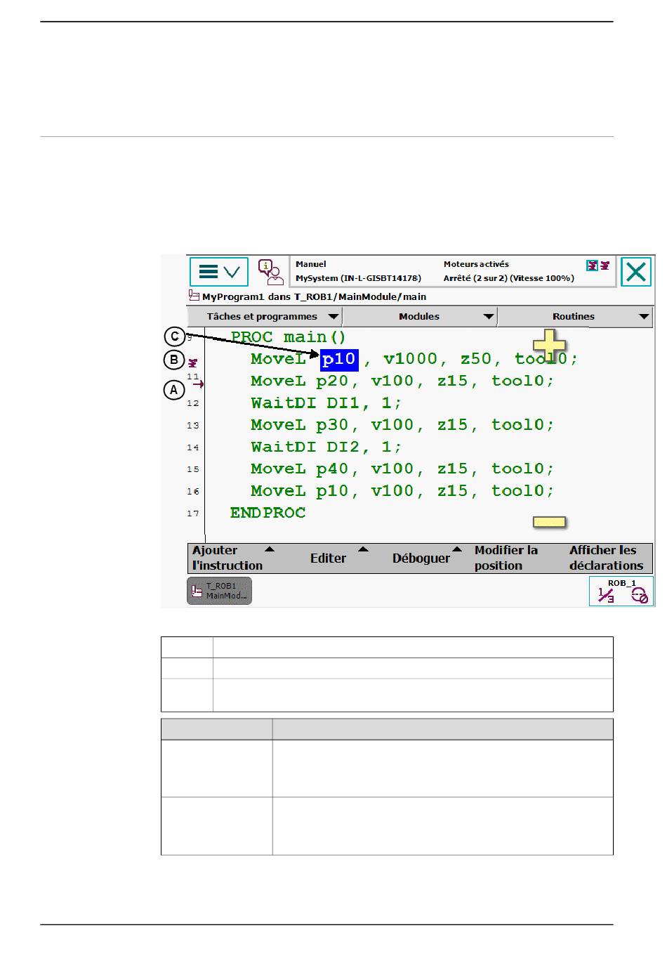Open the ROB_1 quickset menu

click(621, 591)
